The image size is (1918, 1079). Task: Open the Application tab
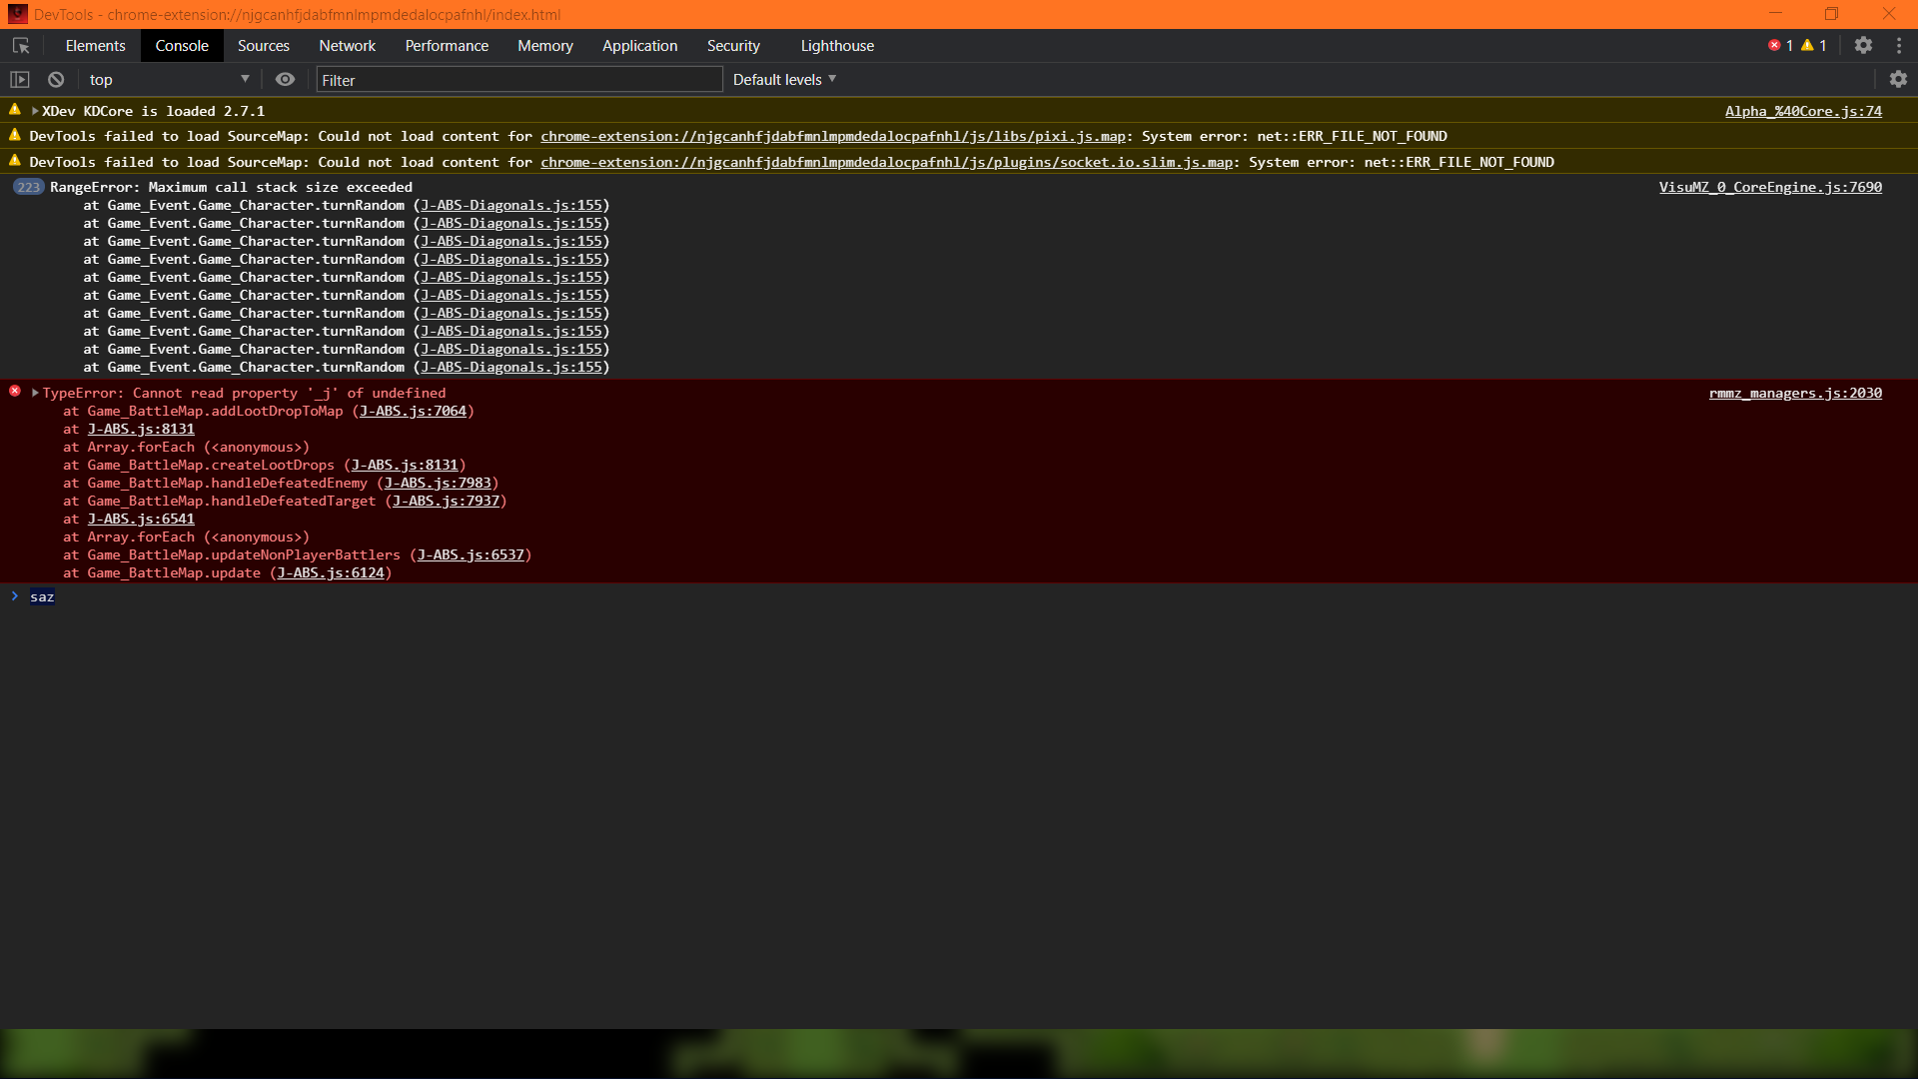click(639, 46)
